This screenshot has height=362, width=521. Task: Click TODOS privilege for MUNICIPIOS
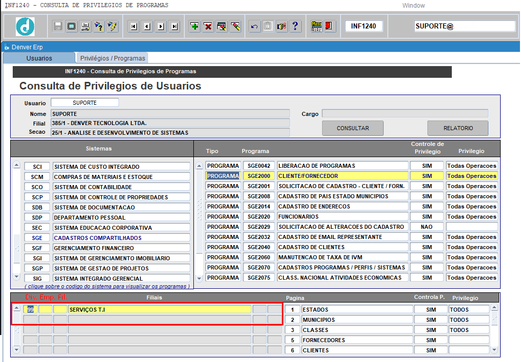tap(469, 320)
